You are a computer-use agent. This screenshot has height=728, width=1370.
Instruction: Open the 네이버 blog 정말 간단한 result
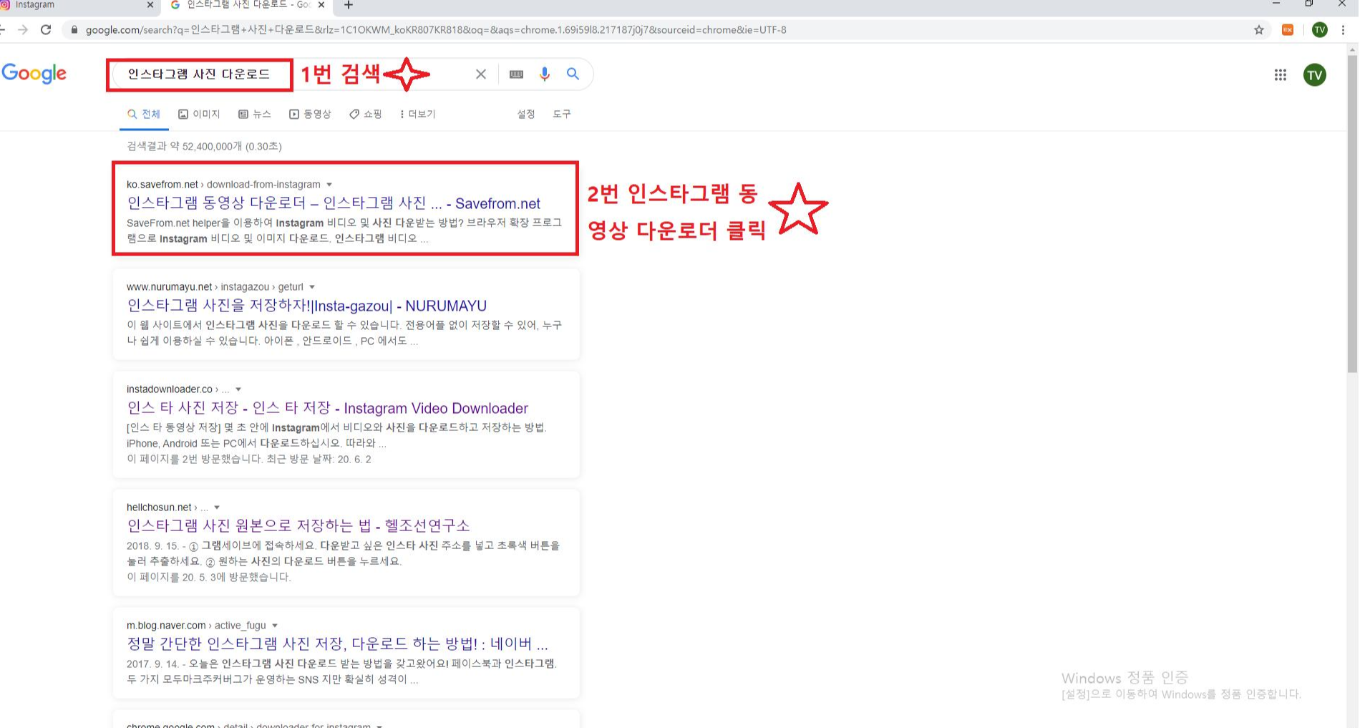click(x=337, y=644)
